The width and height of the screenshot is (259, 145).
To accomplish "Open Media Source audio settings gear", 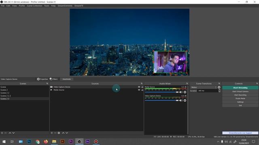I will click(185, 92).
